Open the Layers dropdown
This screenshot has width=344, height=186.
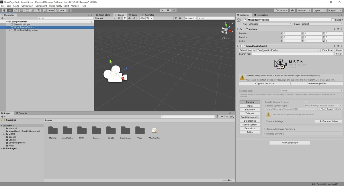[x=319, y=10]
